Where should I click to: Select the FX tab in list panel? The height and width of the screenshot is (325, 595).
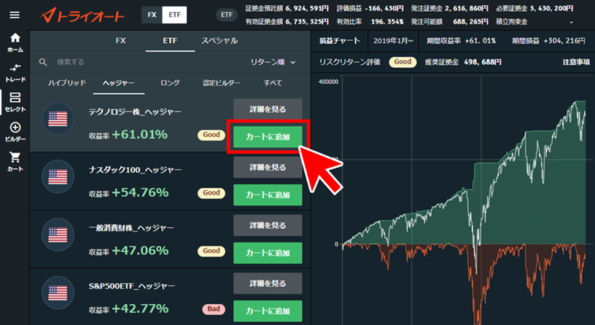[x=120, y=41]
